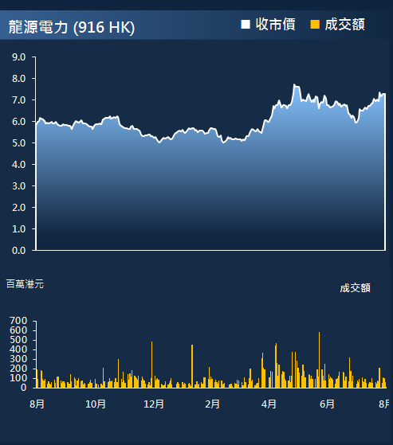
Task: Click the tall volume bar at 12月
Action: pos(151,365)
